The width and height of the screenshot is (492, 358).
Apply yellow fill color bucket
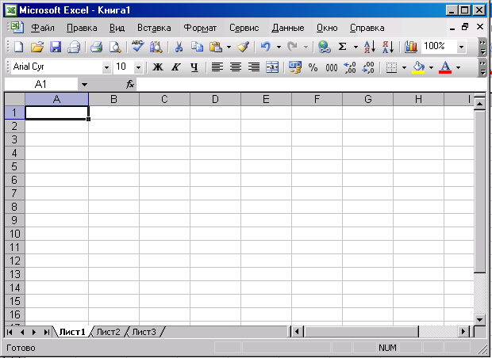pyautogui.click(x=418, y=67)
